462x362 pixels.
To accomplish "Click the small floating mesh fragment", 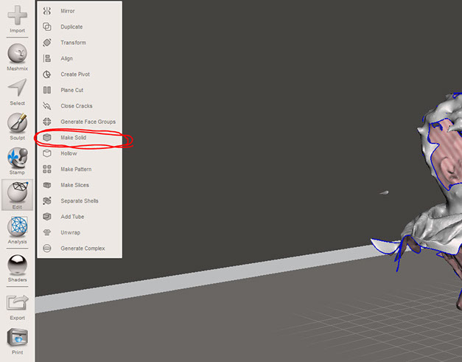I will pyautogui.click(x=384, y=192).
